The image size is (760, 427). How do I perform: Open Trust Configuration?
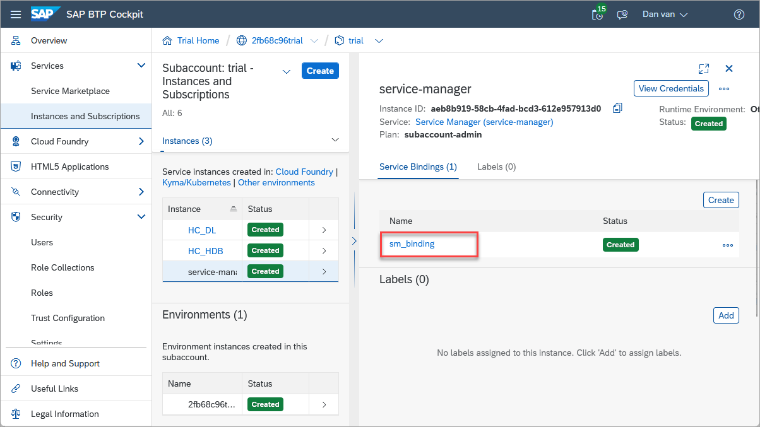point(68,318)
